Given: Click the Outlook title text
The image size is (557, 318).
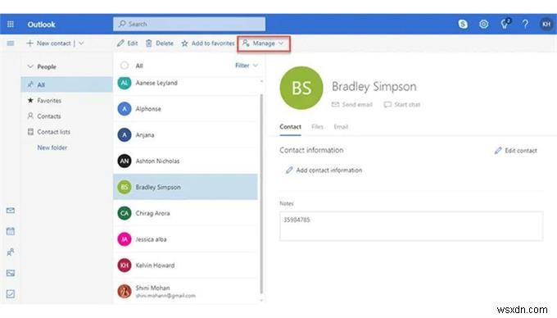Looking at the screenshot, I should (x=41, y=24).
